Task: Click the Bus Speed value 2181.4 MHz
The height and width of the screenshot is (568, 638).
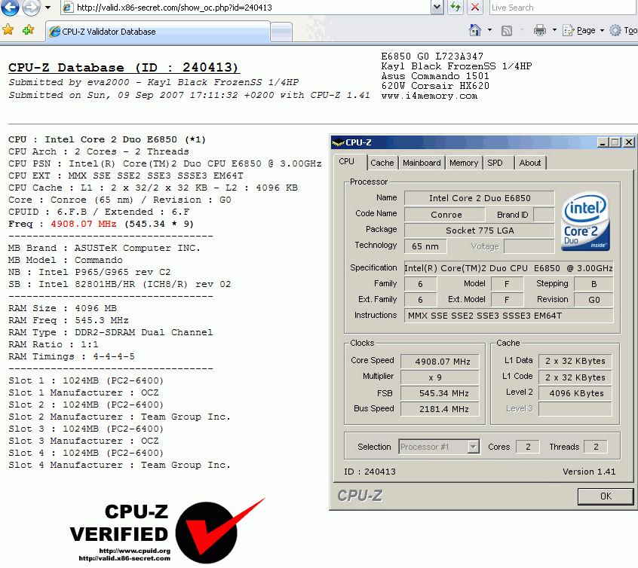Action: click(440, 409)
